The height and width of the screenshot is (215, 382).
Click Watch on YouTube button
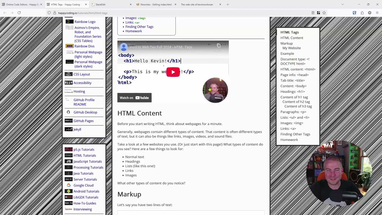134,98
